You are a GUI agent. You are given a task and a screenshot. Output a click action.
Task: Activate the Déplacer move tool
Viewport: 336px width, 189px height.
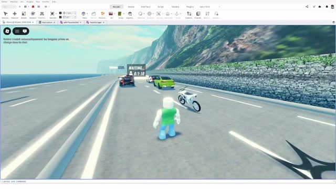tap(15, 14)
